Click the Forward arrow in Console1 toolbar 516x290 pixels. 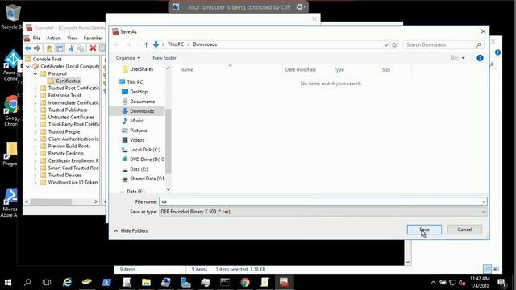tap(37, 48)
